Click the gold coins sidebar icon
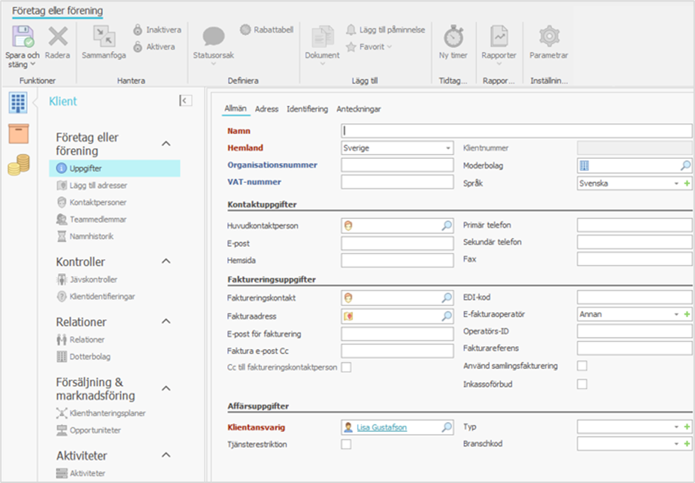 click(18, 165)
